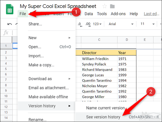162x122 pixels.
Task: Click the increase decimal places (.00) button
Action: [88, 24]
